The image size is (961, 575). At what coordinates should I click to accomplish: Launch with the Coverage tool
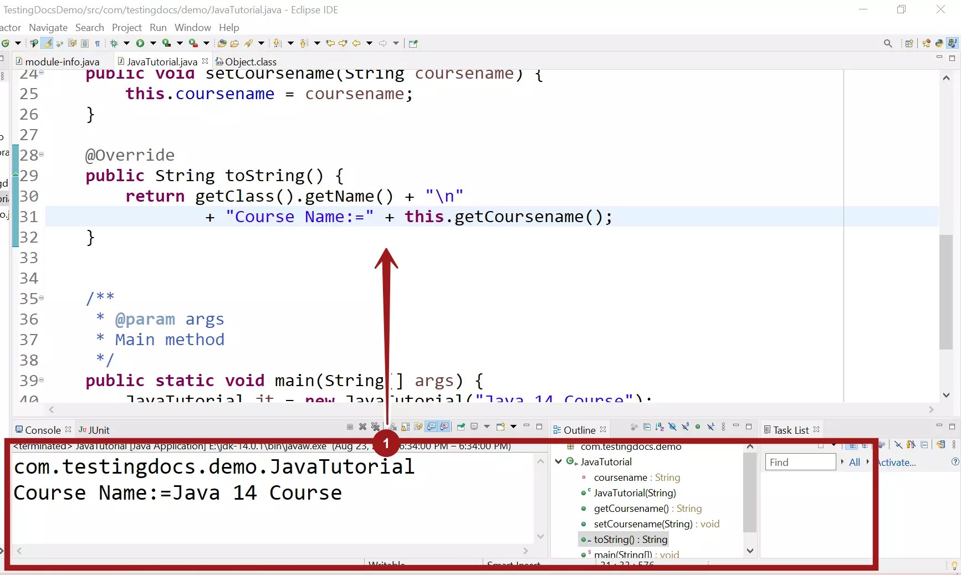166,43
